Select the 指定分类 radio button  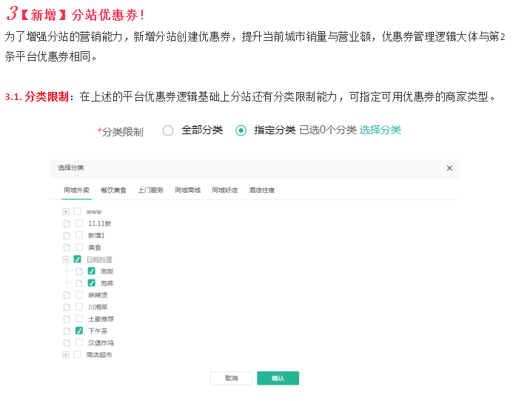241,130
